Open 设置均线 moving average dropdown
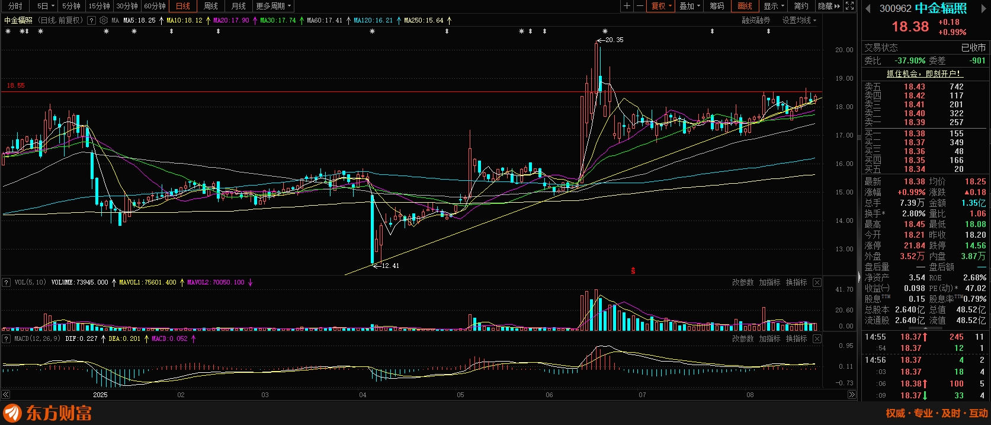Screen dimensions: 991x425 tap(799, 20)
